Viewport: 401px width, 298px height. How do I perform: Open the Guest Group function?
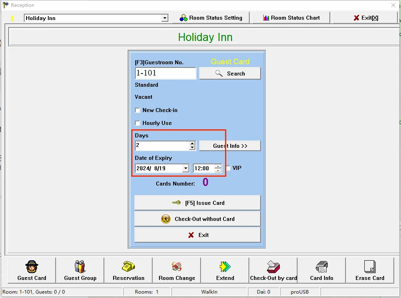point(80,270)
